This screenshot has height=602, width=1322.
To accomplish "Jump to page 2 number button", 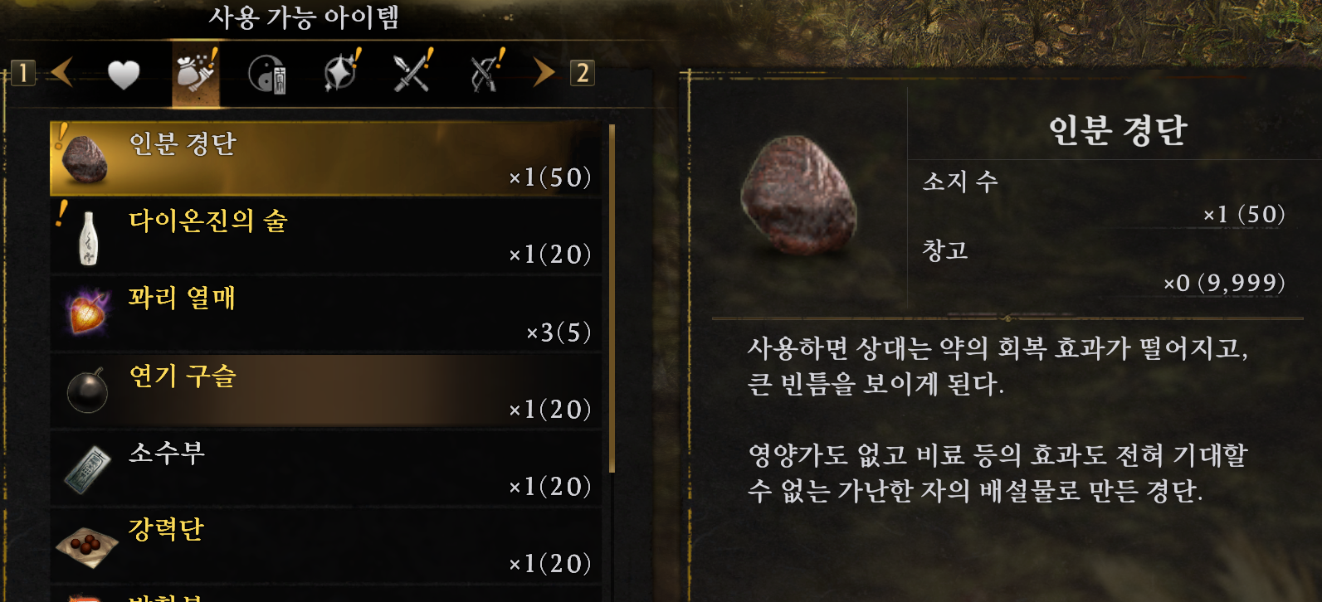I will [x=582, y=73].
